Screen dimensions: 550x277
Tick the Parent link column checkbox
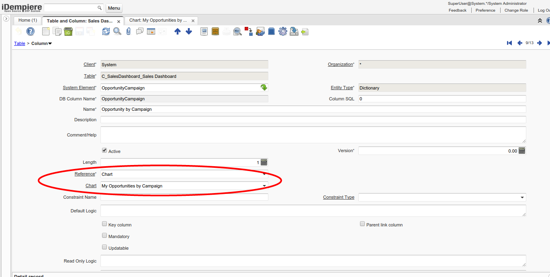point(362,224)
